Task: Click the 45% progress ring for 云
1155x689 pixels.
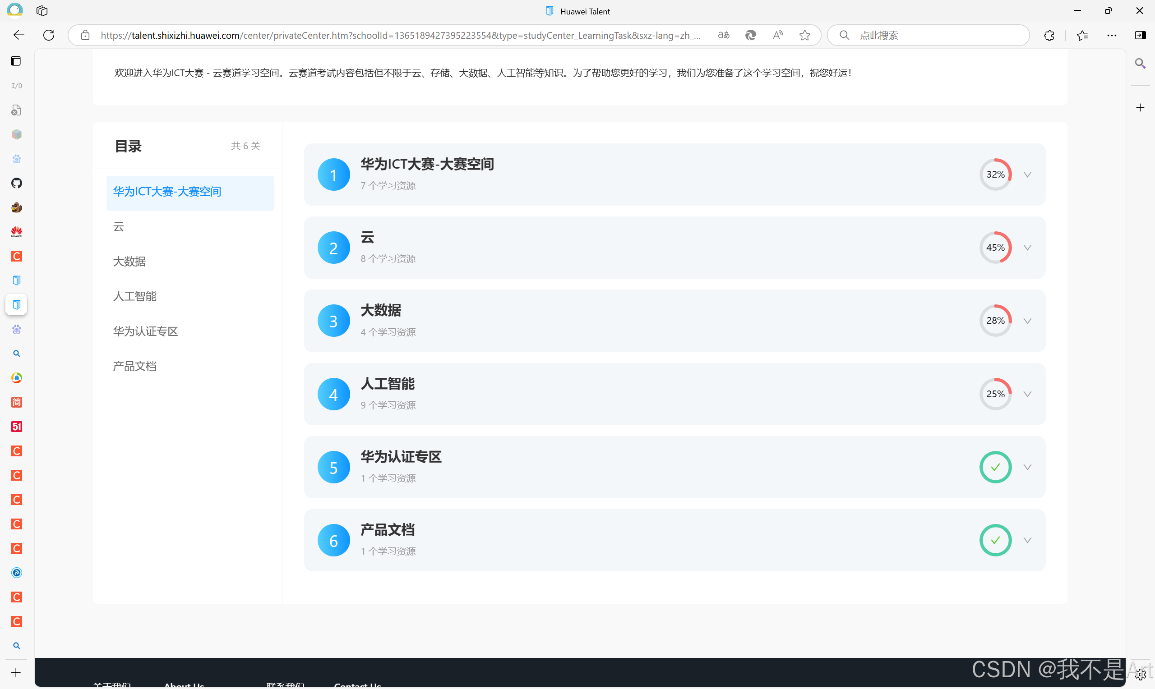Action: point(995,248)
